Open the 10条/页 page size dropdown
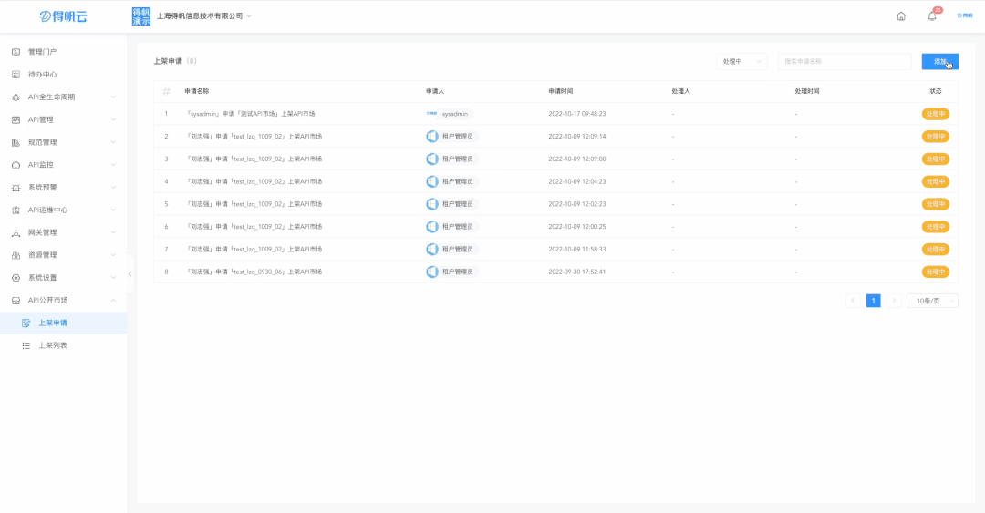This screenshot has height=513, width=985. pos(932,301)
